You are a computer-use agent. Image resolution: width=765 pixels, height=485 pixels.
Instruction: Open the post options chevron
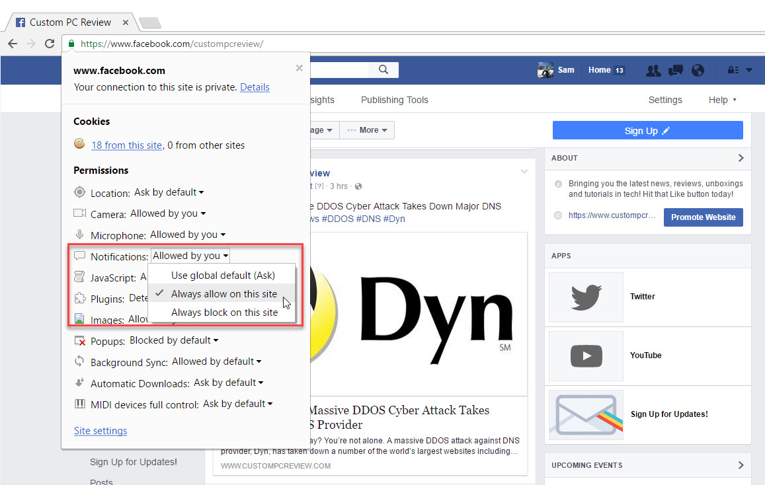pos(524,172)
